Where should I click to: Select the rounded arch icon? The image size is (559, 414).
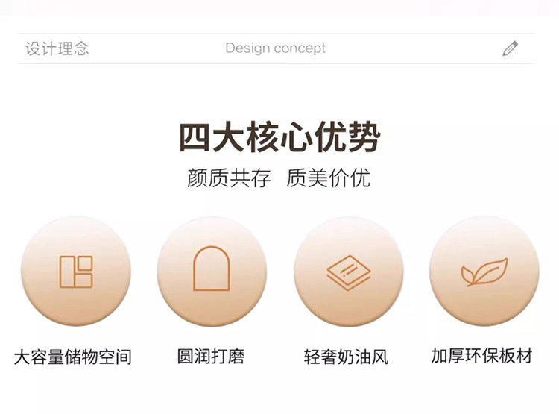(x=212, y=269)
